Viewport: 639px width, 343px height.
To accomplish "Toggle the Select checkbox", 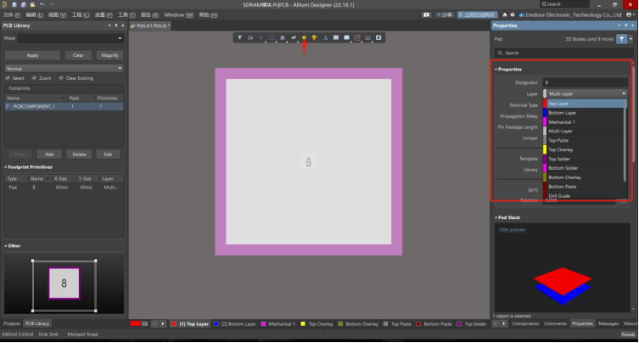I will click(x=8, y=78).
